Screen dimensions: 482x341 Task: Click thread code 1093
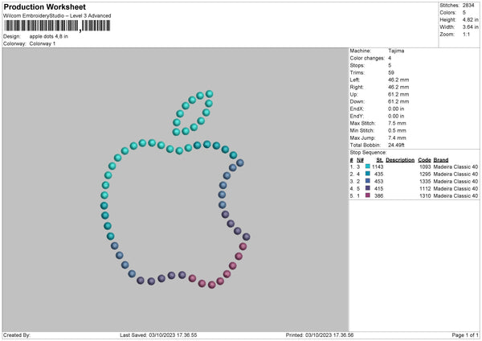point(425,166)
